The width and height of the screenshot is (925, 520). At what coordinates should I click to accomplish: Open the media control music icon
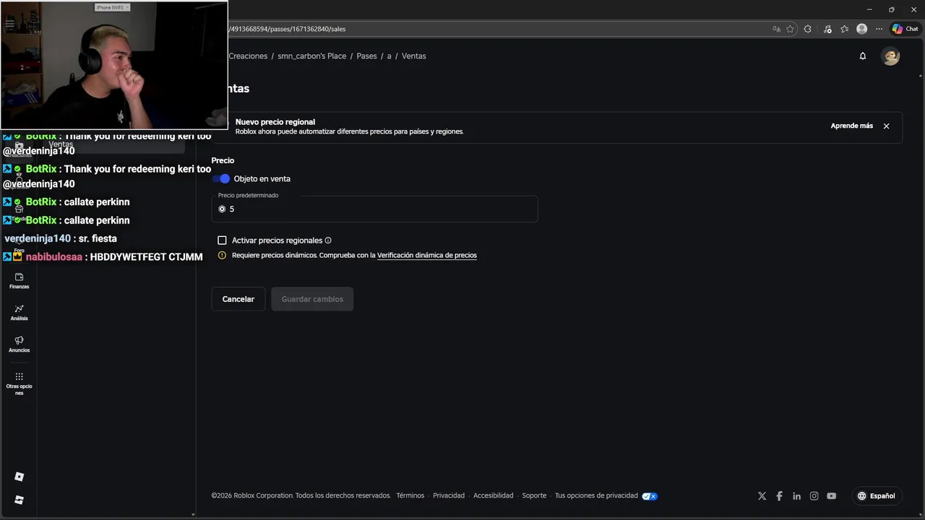(827, 29)
